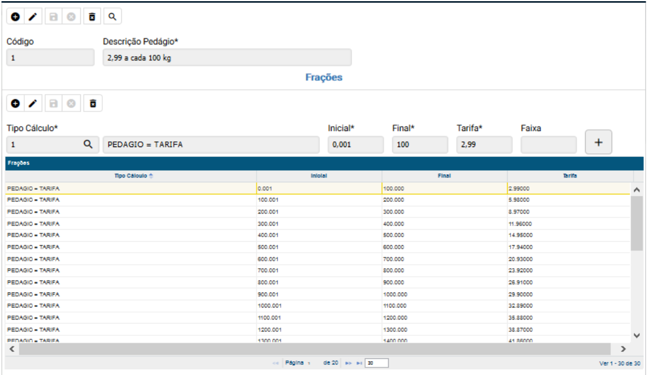Sort grid by Tipo Cálculo column header

132,175
